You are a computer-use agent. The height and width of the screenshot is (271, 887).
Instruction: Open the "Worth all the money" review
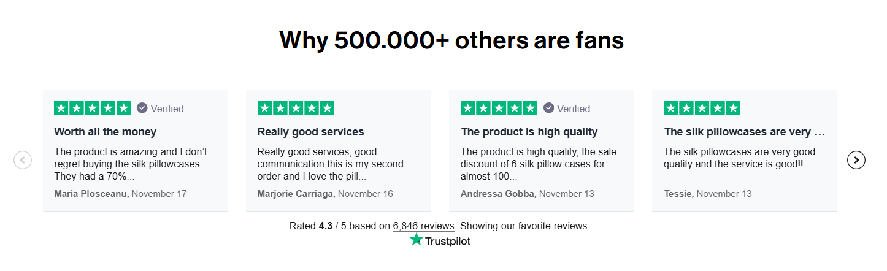coord(106,132)
